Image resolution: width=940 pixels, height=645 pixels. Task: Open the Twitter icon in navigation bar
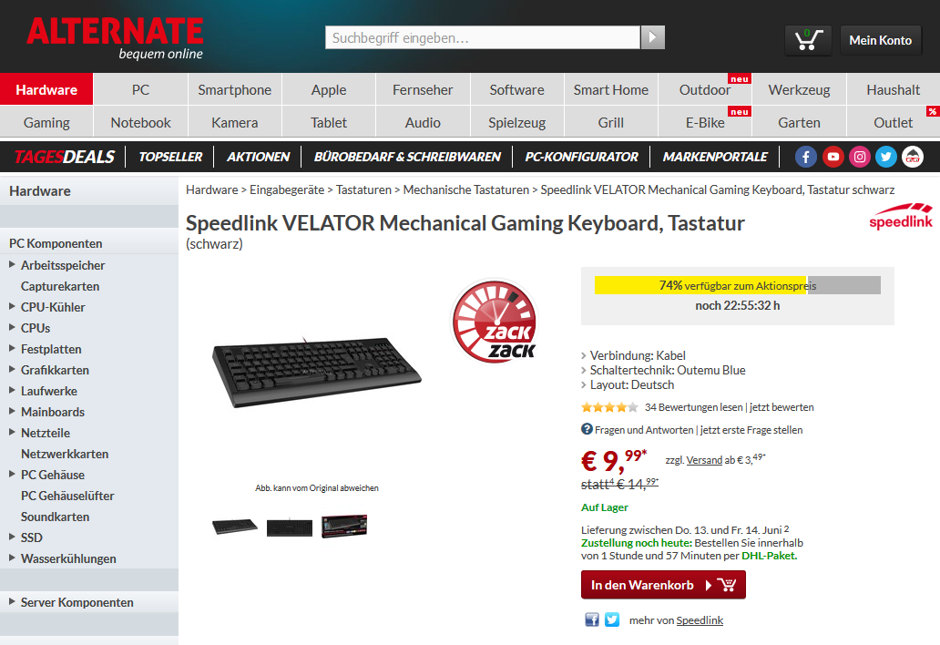(x=885, y=157)
